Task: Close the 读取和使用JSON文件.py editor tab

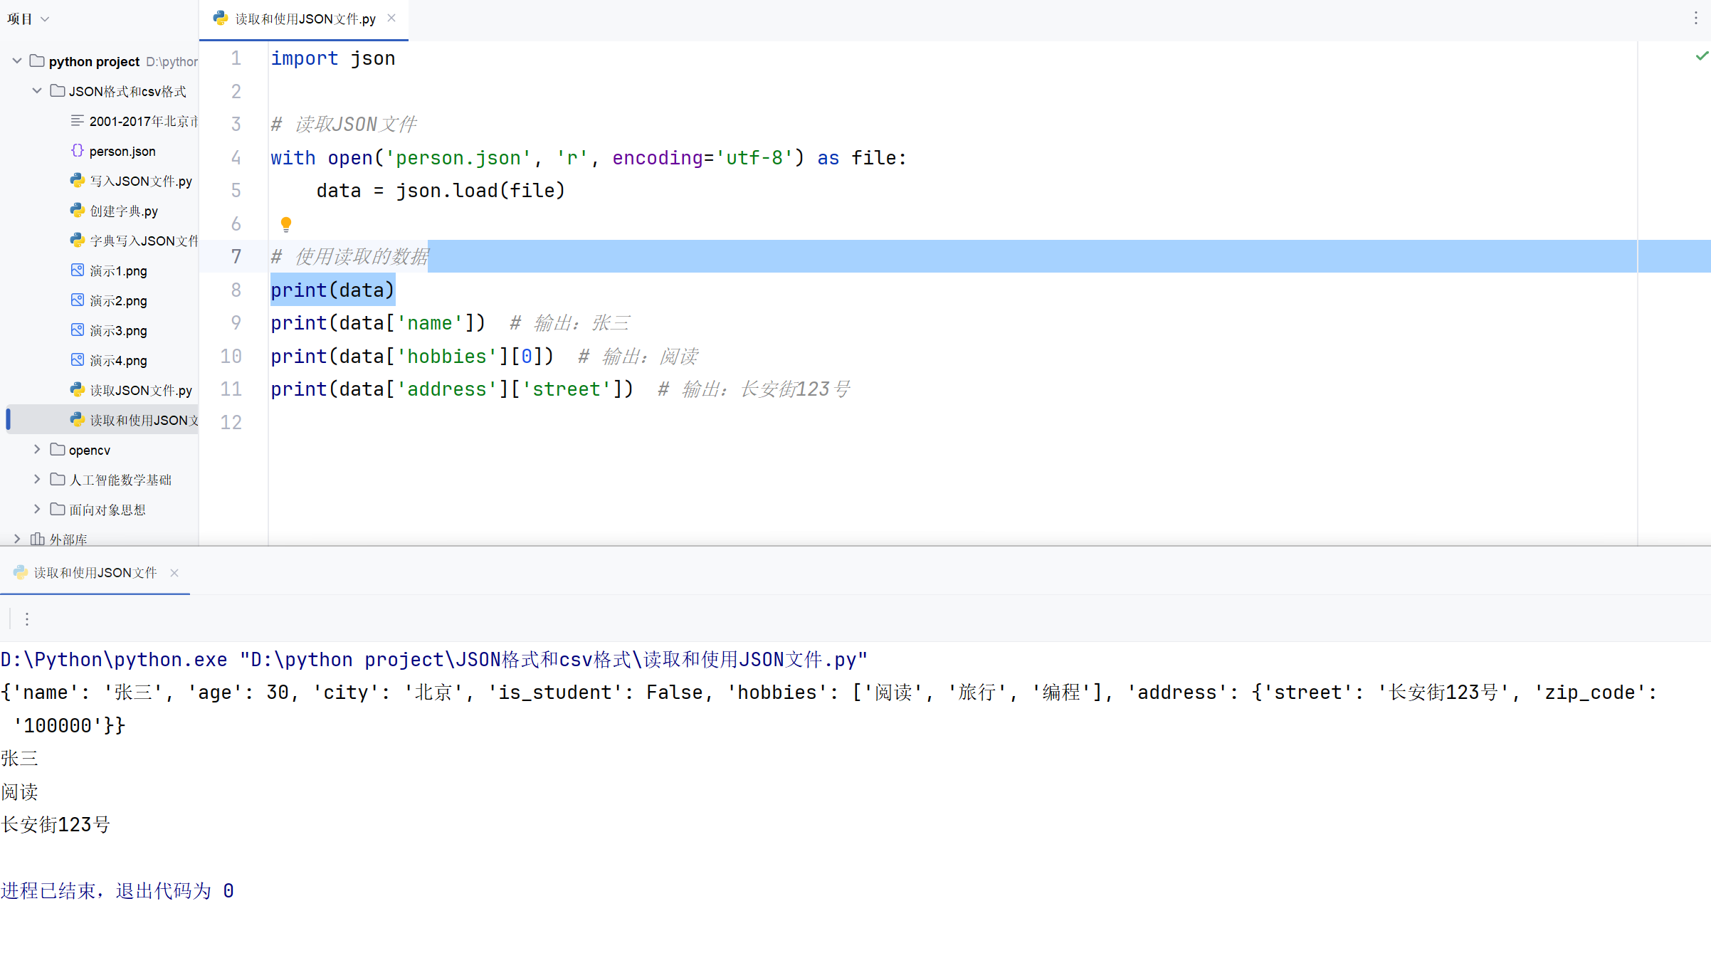Action: [391, 19]
